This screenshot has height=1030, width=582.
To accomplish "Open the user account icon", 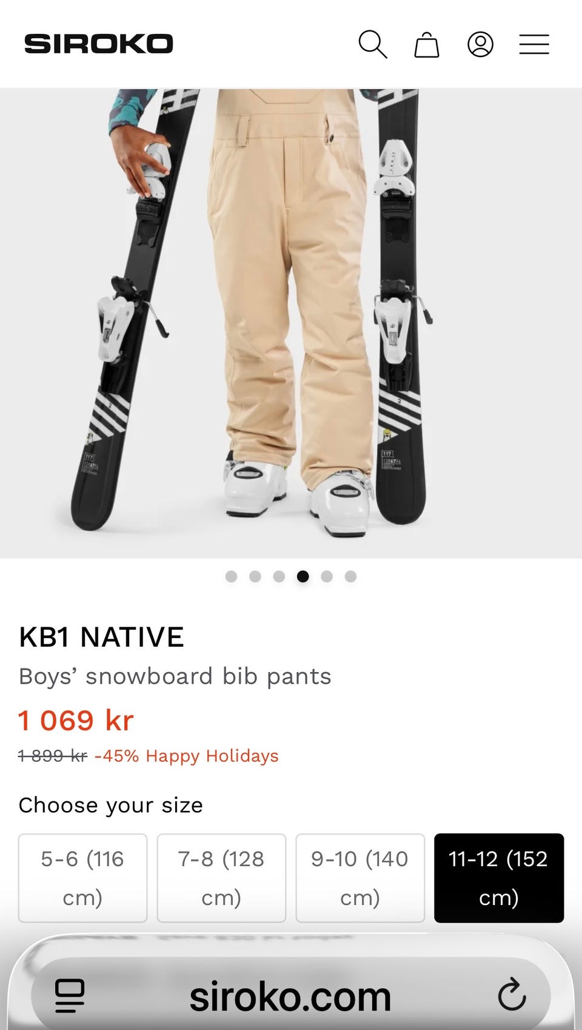I will click(x=480, y=44).
